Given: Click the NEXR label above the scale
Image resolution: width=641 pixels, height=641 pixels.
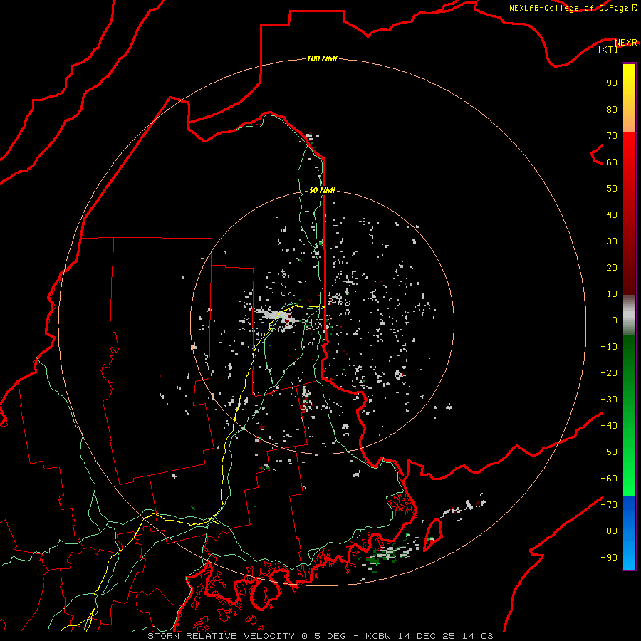Looking at the screenshot, I should pos(626,43).
